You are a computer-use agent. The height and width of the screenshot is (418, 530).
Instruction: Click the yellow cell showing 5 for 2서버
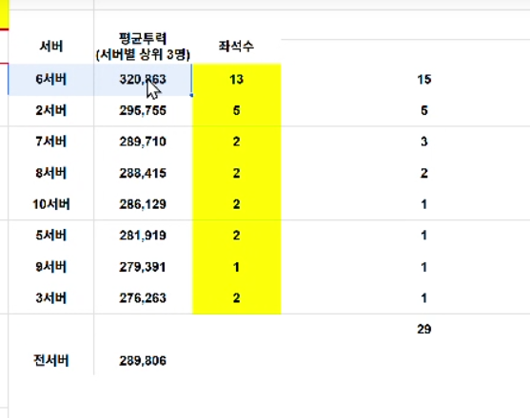[236, 110]
